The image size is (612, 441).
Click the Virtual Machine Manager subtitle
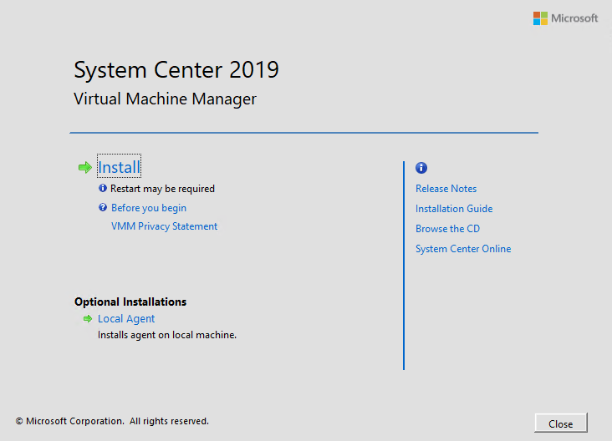(x=165, y=99)
